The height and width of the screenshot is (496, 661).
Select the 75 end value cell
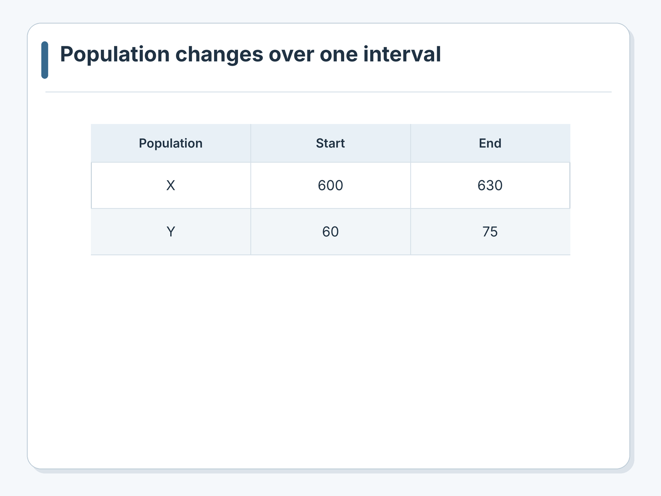[x=490, y=231]
